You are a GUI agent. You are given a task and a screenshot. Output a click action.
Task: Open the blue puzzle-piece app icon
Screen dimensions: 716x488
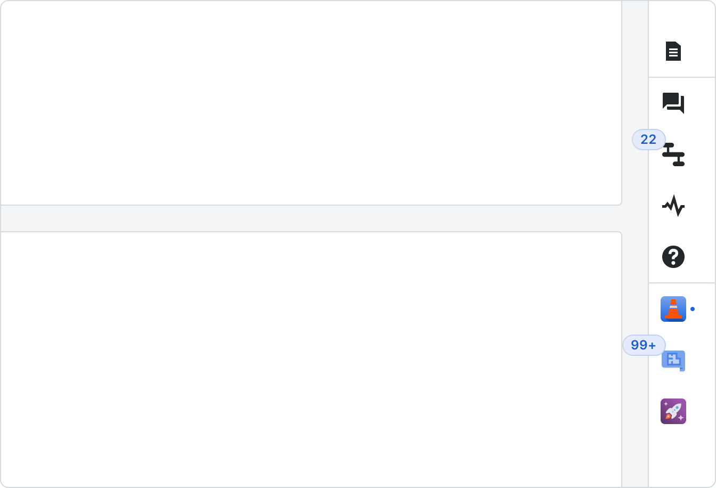click(x=673, y=361)
